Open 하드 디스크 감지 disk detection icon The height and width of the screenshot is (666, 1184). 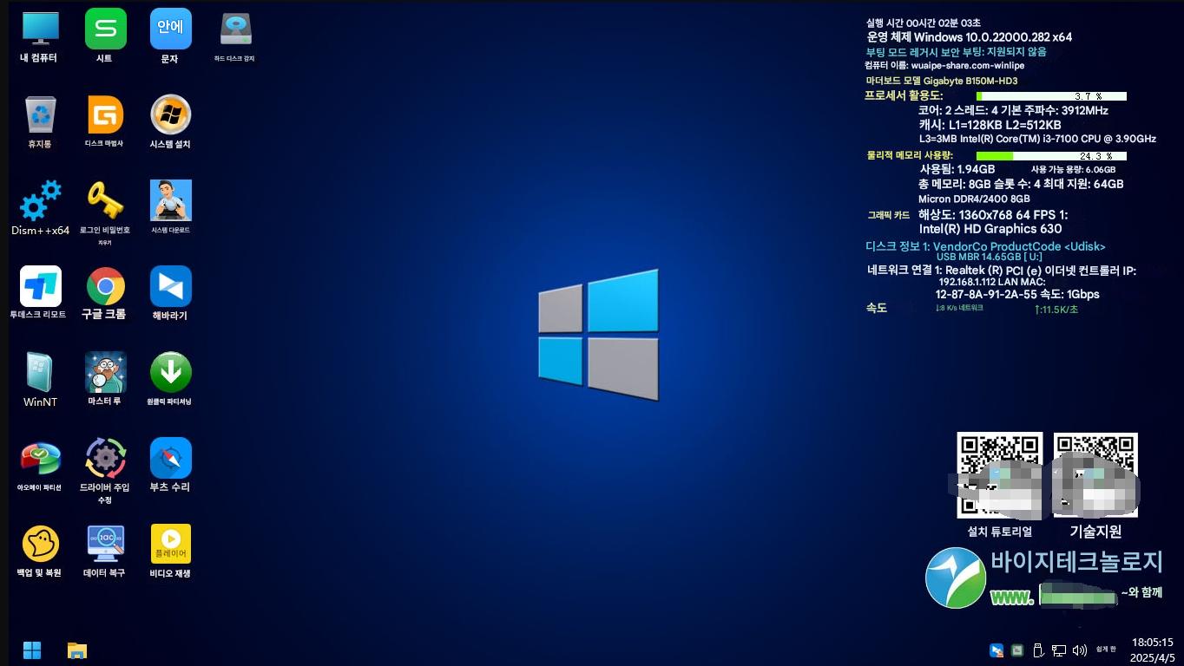(235, 30)
